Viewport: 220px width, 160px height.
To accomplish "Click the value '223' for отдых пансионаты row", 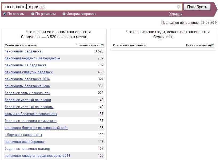I will click(x=101, y=93).
